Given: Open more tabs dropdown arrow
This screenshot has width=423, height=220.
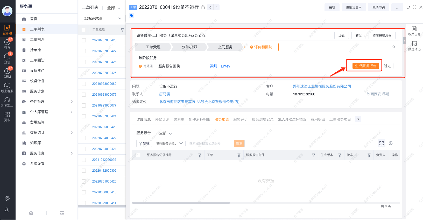Looking at the screenshot, I should (x=358, y=119).
